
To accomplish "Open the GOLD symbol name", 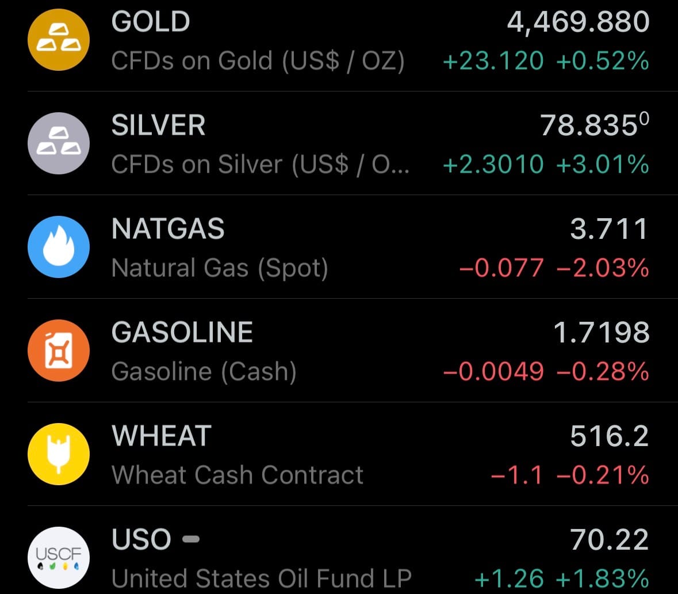I will pyautogui.click(x=151, y=22).
